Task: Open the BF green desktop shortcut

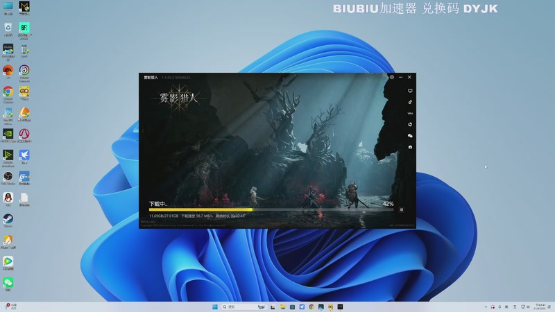Action: [24, 30]
